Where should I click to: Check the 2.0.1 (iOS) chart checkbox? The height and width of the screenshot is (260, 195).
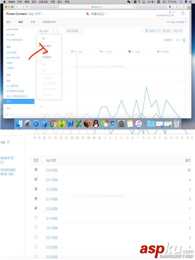point(36,237)
